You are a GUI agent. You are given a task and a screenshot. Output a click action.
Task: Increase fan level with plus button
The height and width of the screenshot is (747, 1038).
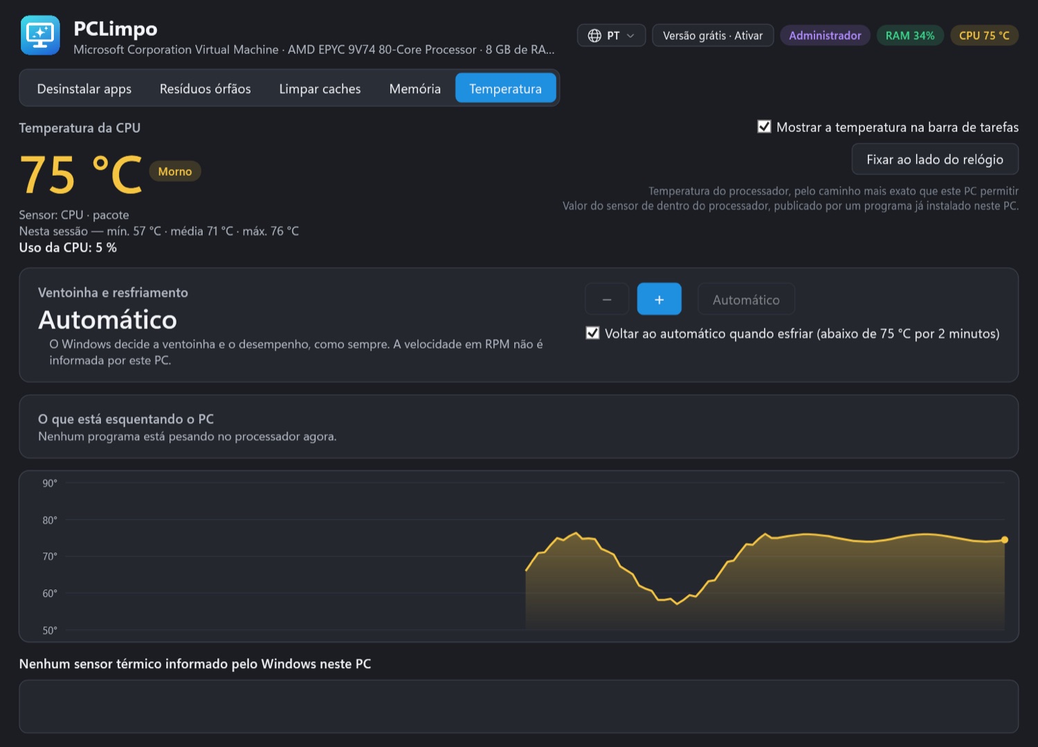coord(659,299)
